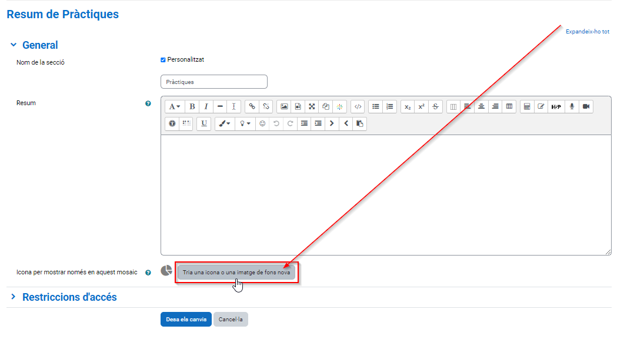Click the Desa els canvis button
This screenshot has width=624, height=346.
tap(186, 320)
